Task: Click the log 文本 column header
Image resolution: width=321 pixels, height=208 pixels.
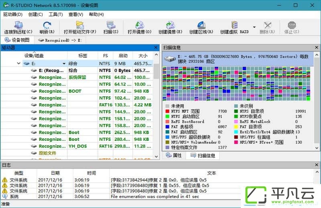Action: point(212,173)
